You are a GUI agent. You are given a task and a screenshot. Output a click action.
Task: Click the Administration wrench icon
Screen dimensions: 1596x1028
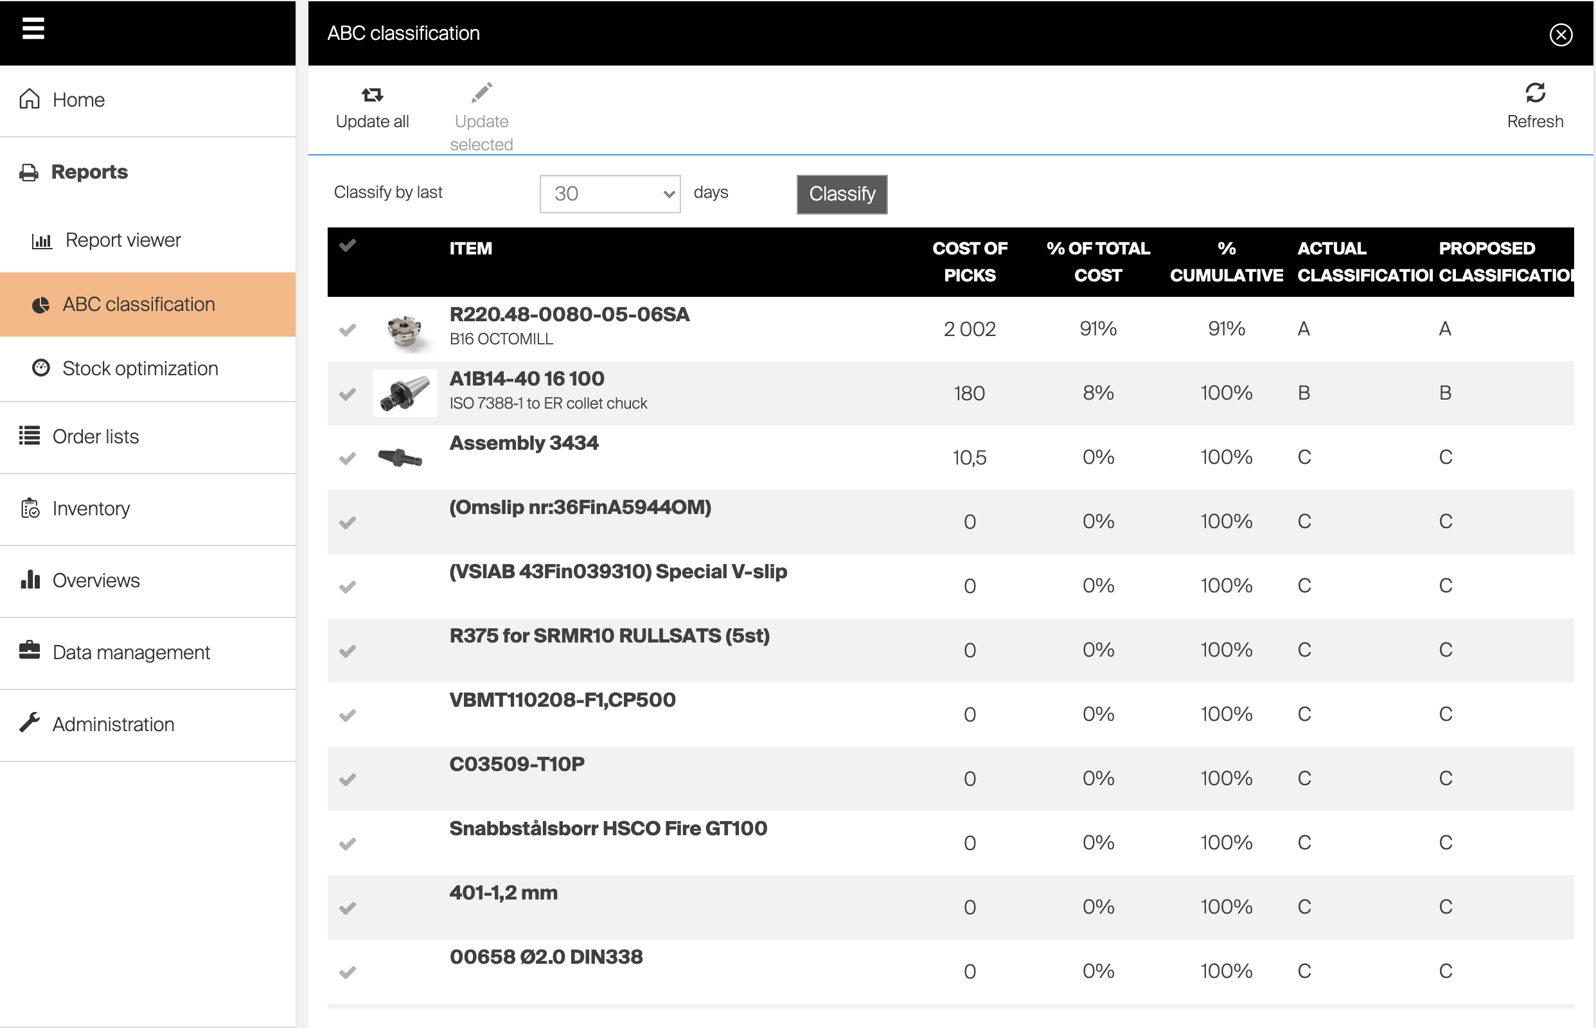(30, 723)
